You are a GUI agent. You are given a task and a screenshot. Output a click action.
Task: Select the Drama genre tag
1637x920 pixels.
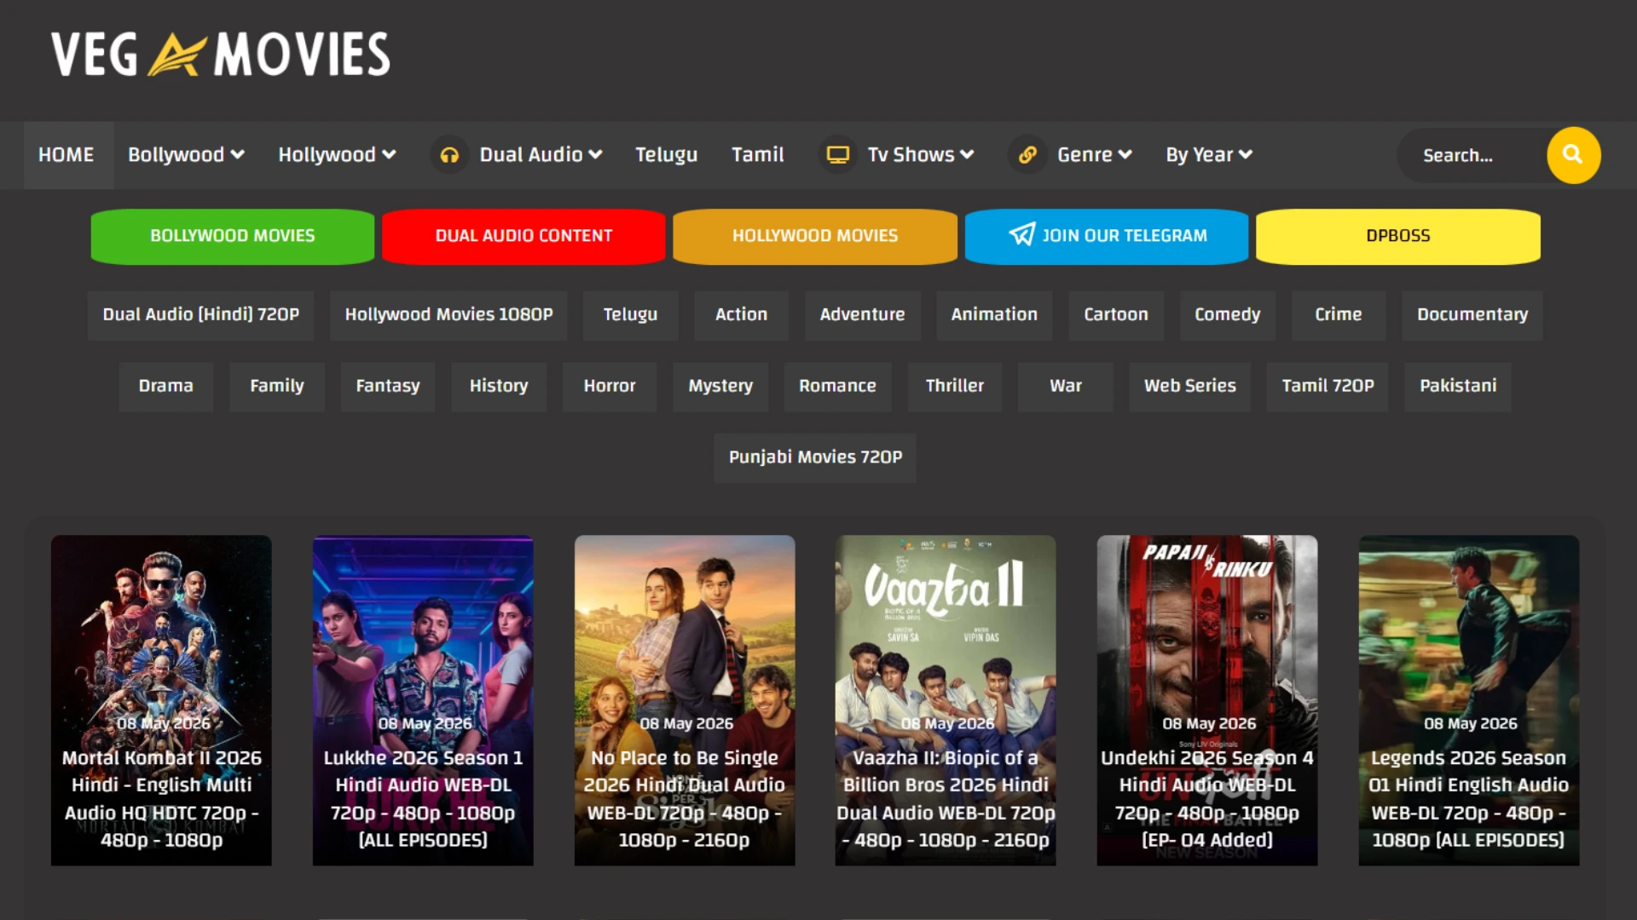(x=165, y=387)
